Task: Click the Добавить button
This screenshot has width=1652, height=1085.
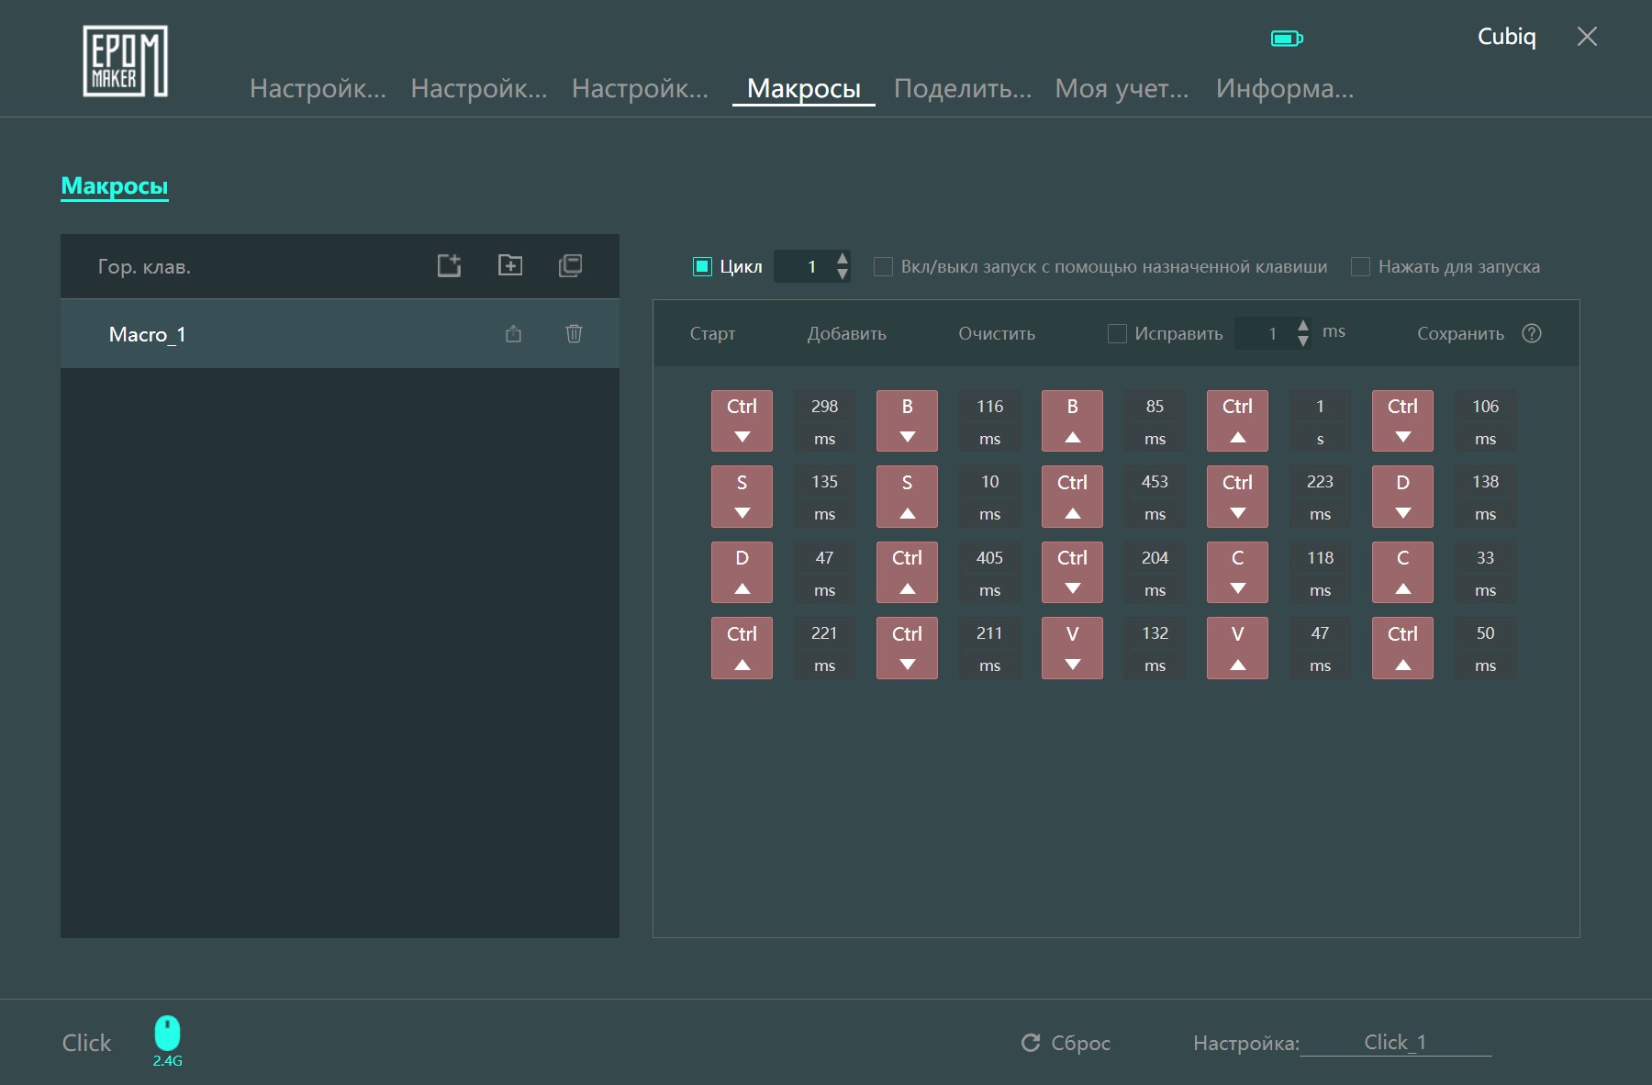Action: tap(846, 333)
